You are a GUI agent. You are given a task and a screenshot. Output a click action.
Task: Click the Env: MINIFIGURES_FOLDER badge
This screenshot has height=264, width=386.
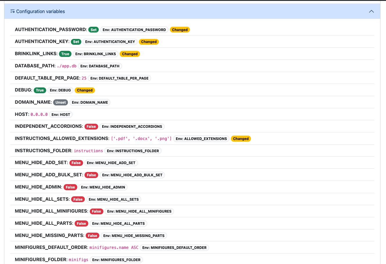116,260
